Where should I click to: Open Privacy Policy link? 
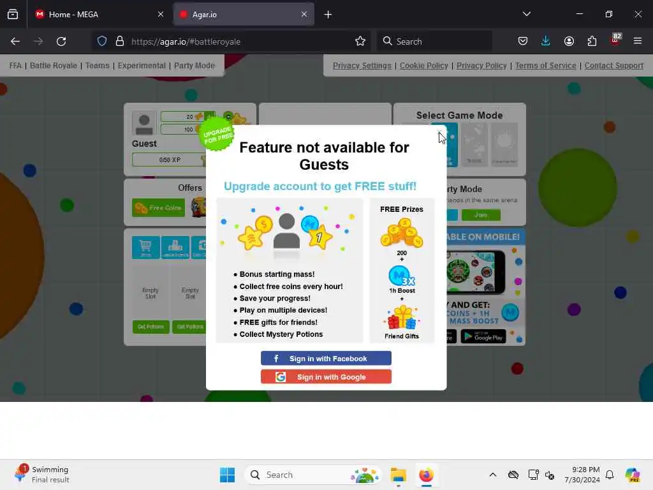pos(481,66)
